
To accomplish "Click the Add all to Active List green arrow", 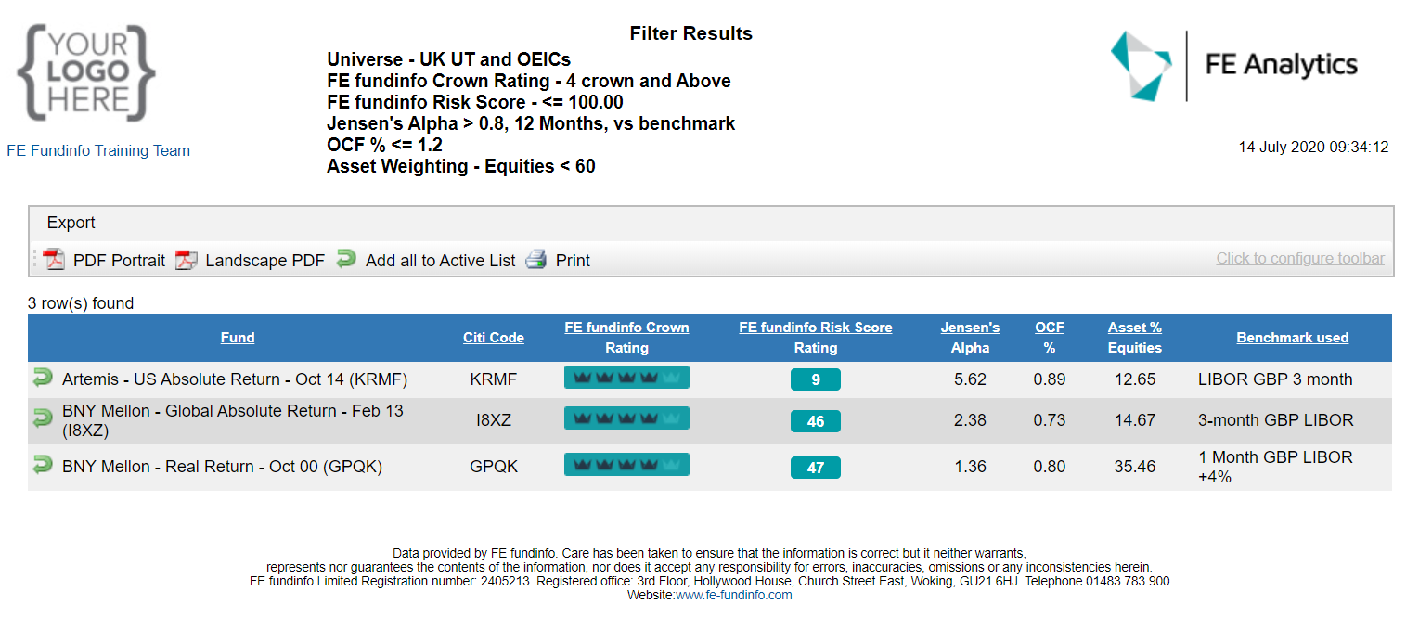I will click(x=346, y=259).
